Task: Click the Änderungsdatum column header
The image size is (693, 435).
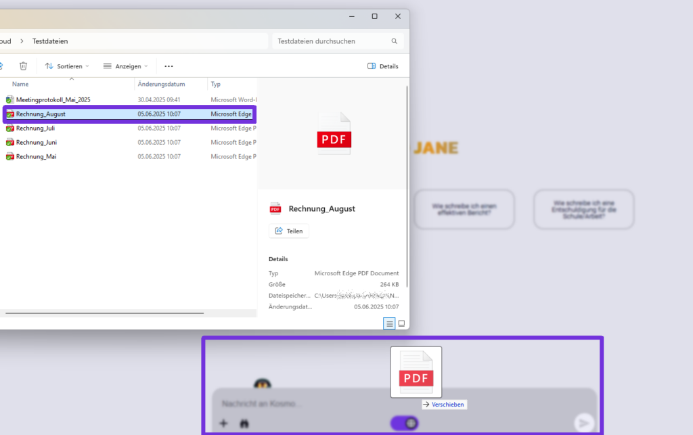Action: point(161,85)
